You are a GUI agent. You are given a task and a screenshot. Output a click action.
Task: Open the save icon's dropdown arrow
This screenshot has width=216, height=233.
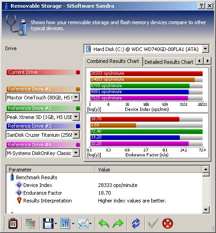click(56, 223)
